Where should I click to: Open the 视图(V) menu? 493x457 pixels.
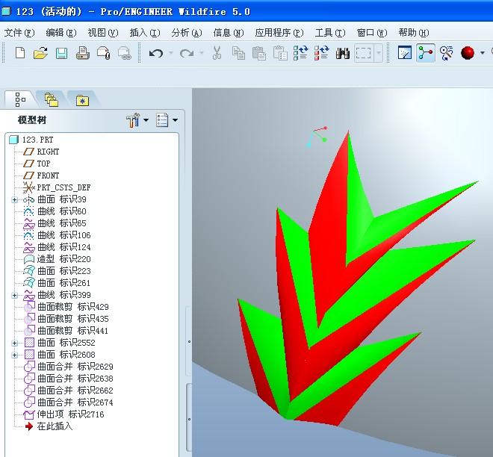coord(102,33)
